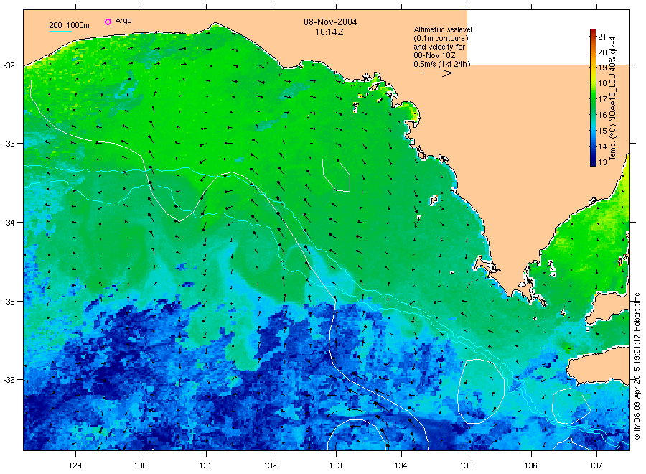Click inside the white contour eddy near 135.2E, 36.2S
This screenshot has height=474, width=646.
coord(481,391)
